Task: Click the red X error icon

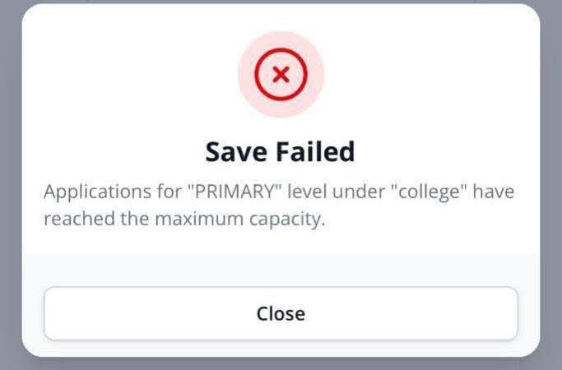Action: pyautogui.click(x=281, y=75)
